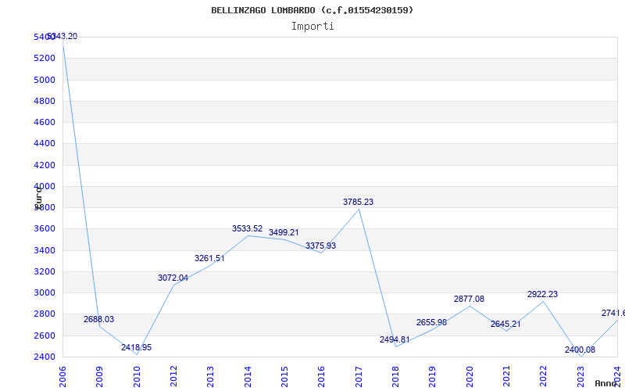Image resolution: width=625 pixels, height=391 pixels.
Task: Select the 3499.21 value label
Action: [284, 232]
